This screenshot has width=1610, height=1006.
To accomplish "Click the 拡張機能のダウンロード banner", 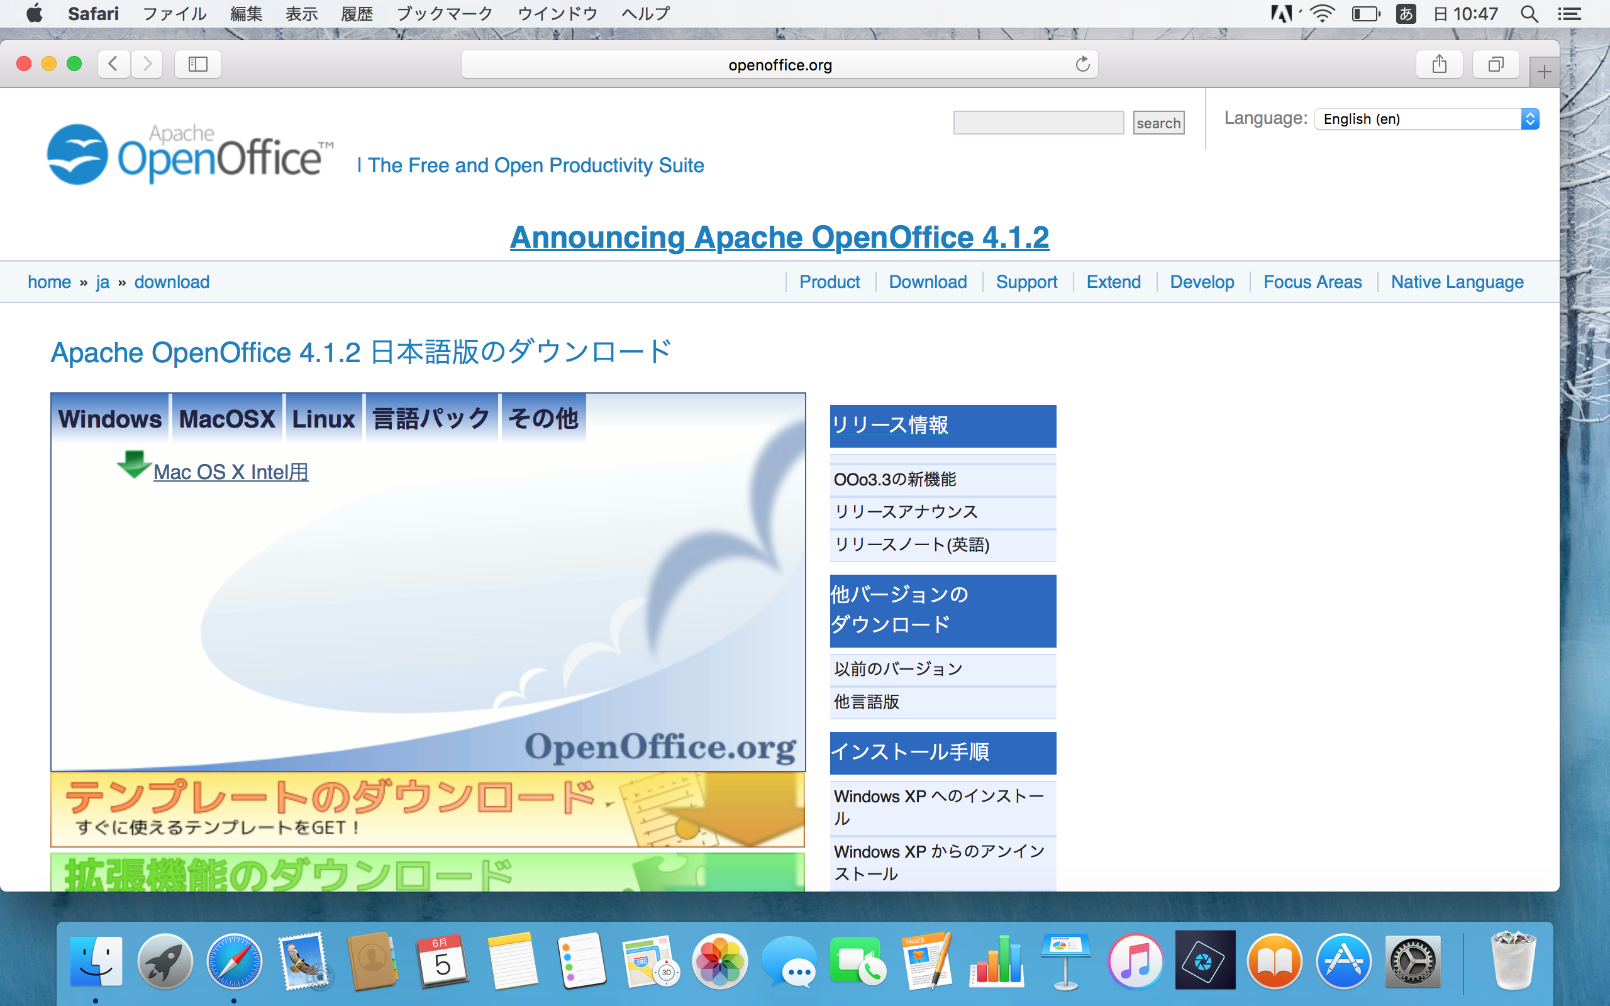I will (x=428, y=872).
